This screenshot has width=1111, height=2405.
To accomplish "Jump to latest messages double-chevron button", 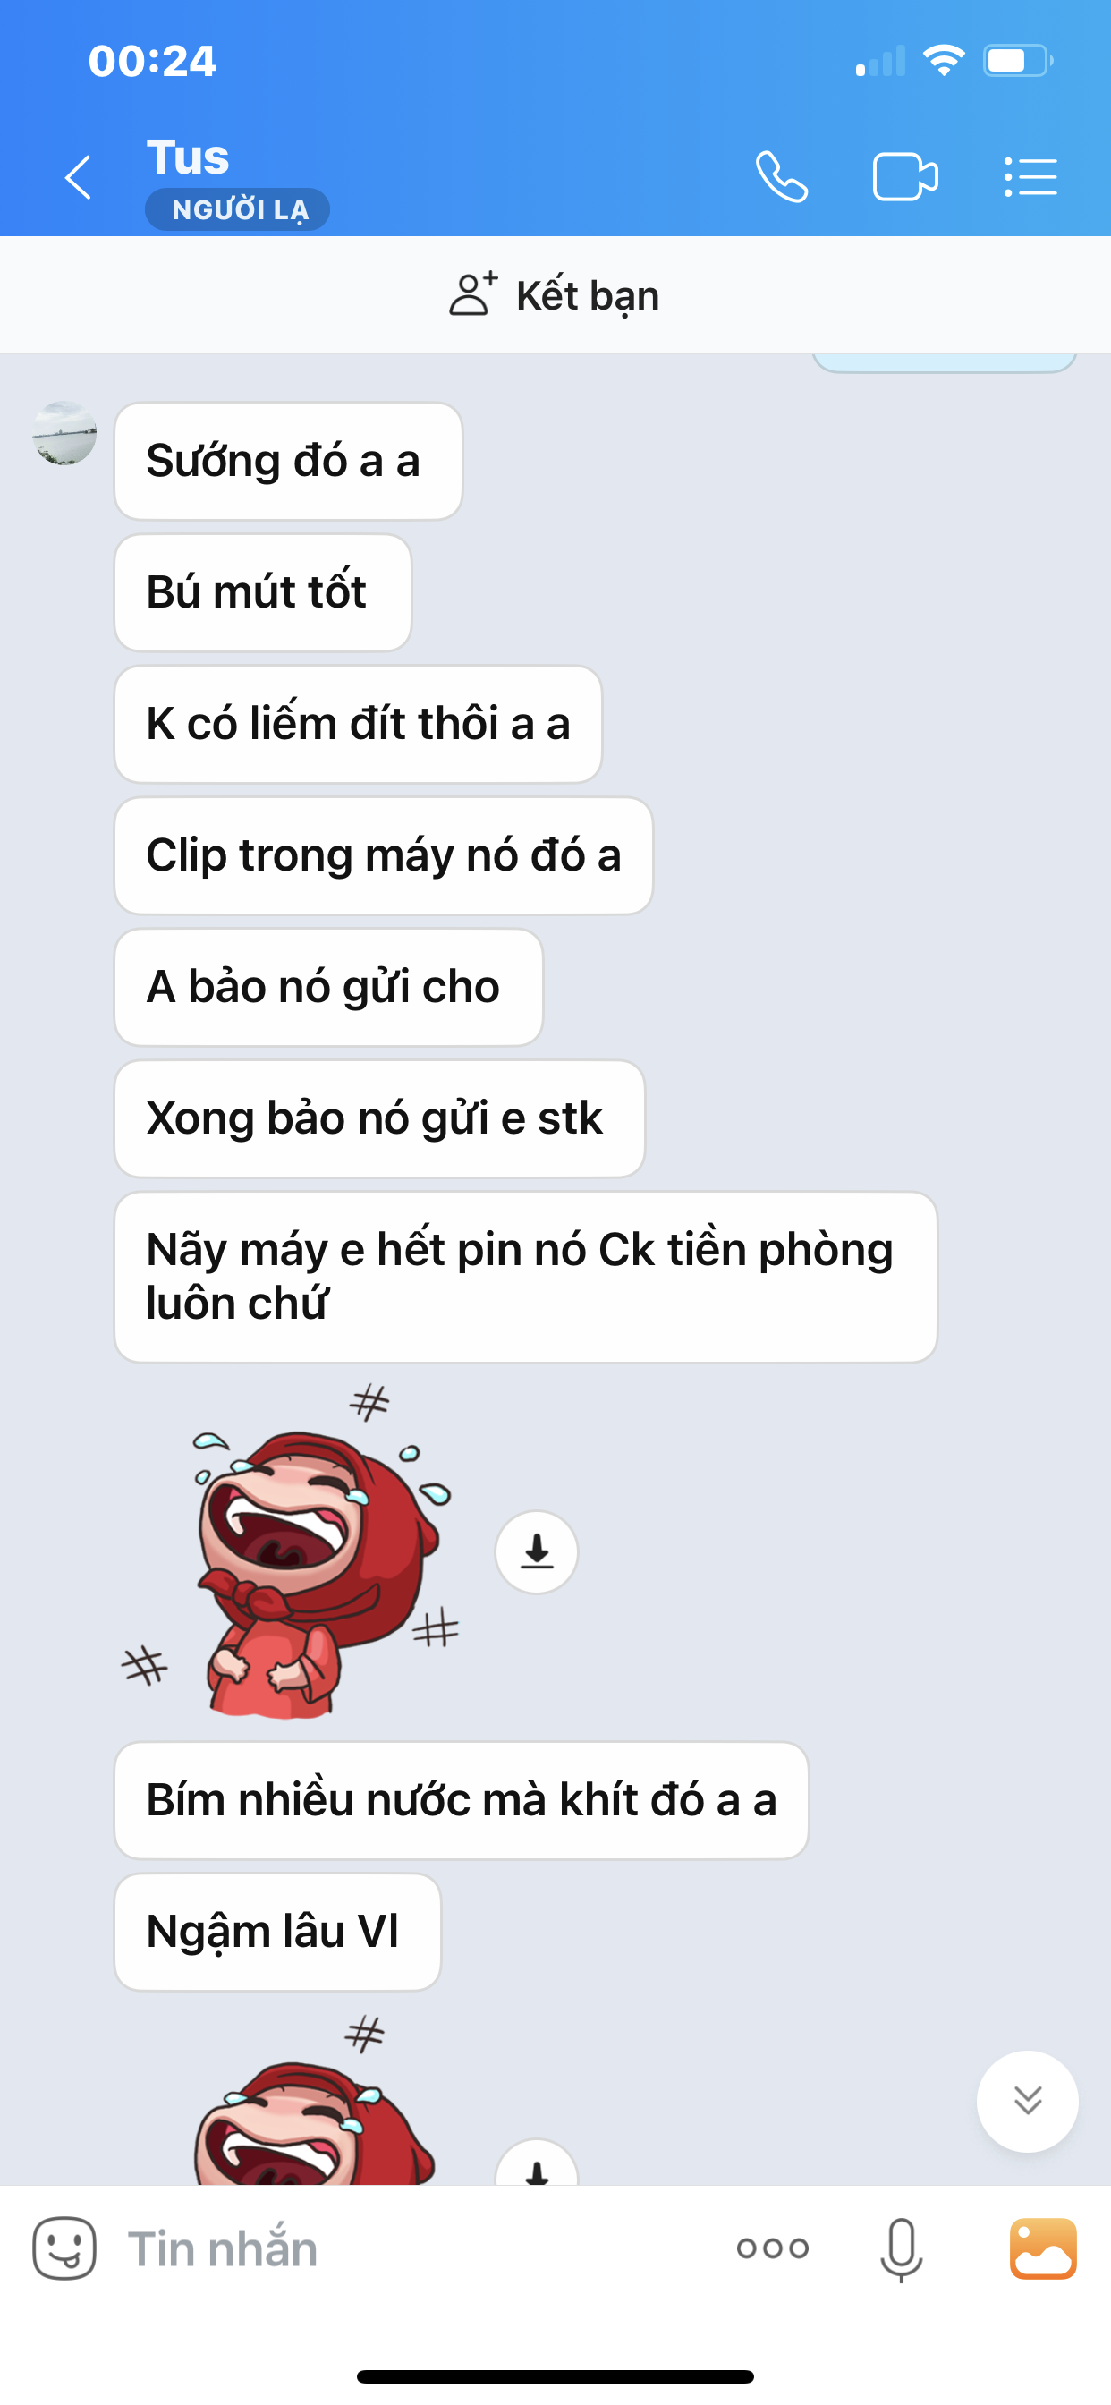I will coord(1027,2101).
